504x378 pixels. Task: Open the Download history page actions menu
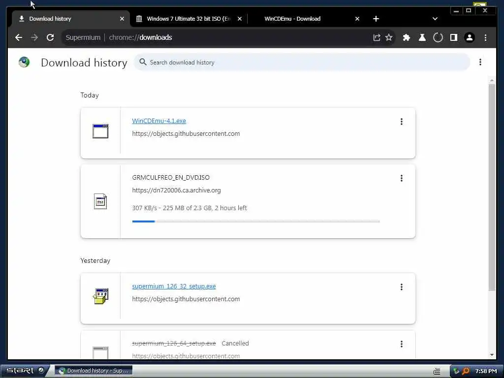(480, 62)
